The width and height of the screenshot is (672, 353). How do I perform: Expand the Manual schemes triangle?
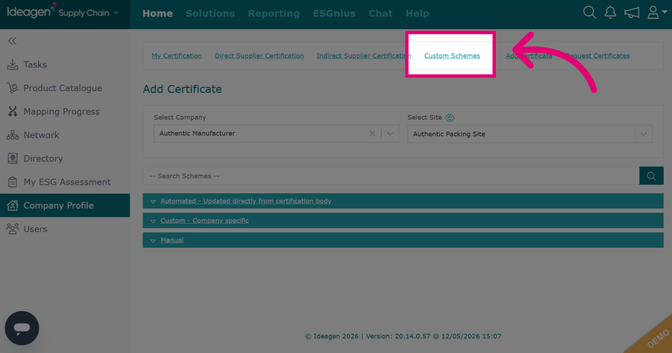(153, 241)
